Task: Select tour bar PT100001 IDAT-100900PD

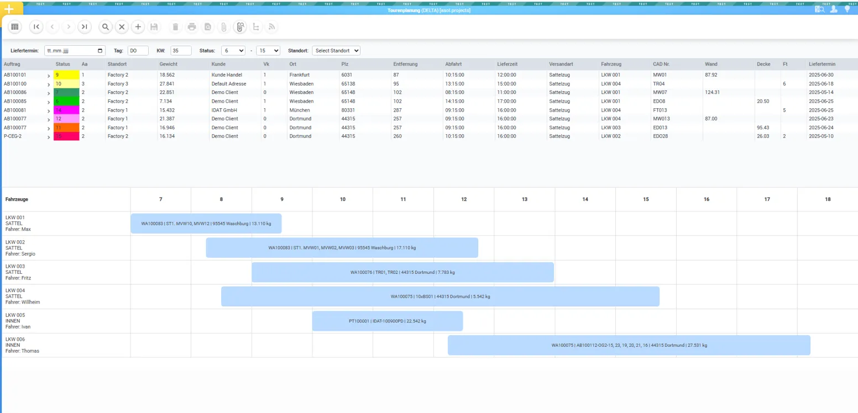Action: coord(388,321)
